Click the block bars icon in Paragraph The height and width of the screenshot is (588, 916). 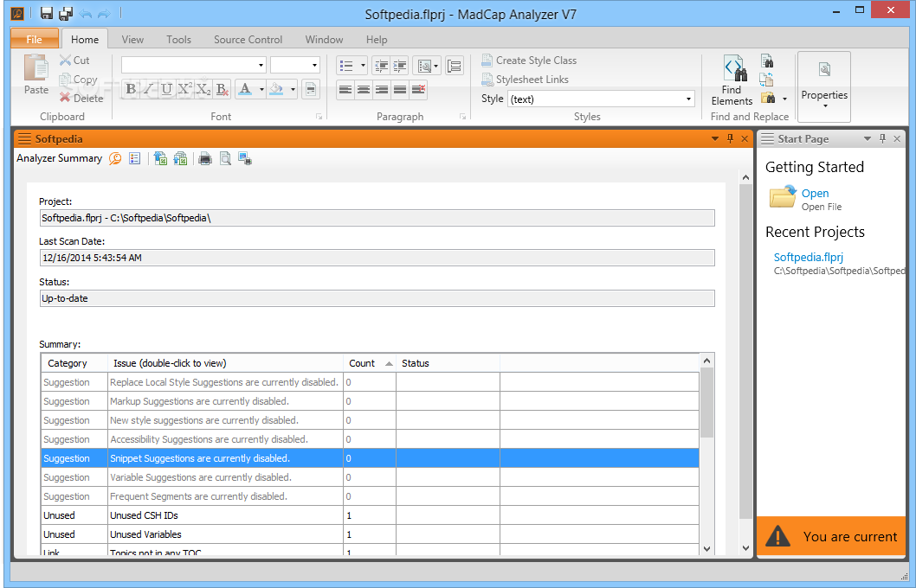454,66
